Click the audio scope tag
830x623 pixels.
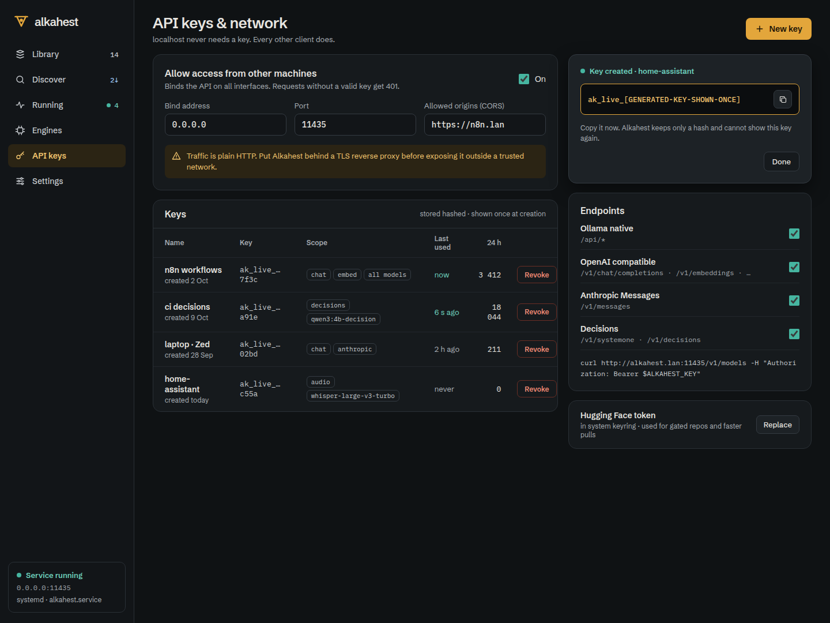320,382
